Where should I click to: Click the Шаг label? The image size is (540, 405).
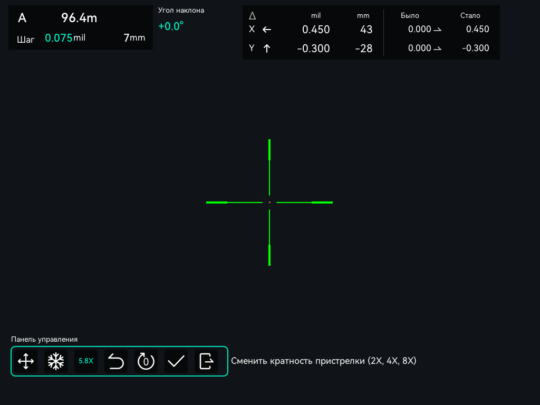point(26,40)
